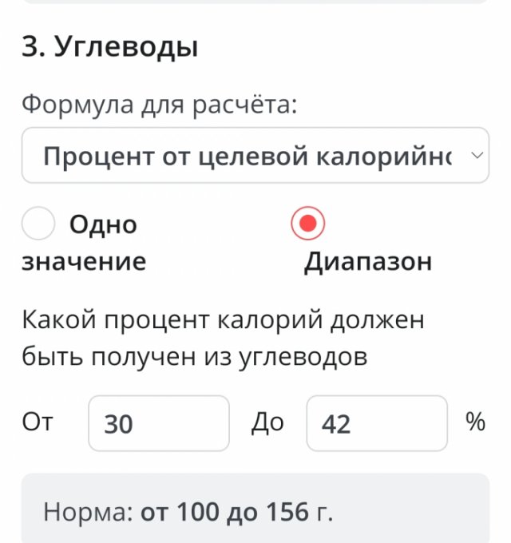Screen dimensions: 511x543
Task: Click the chevron arrow in the formula combo box
Action: tap(477, 156)
